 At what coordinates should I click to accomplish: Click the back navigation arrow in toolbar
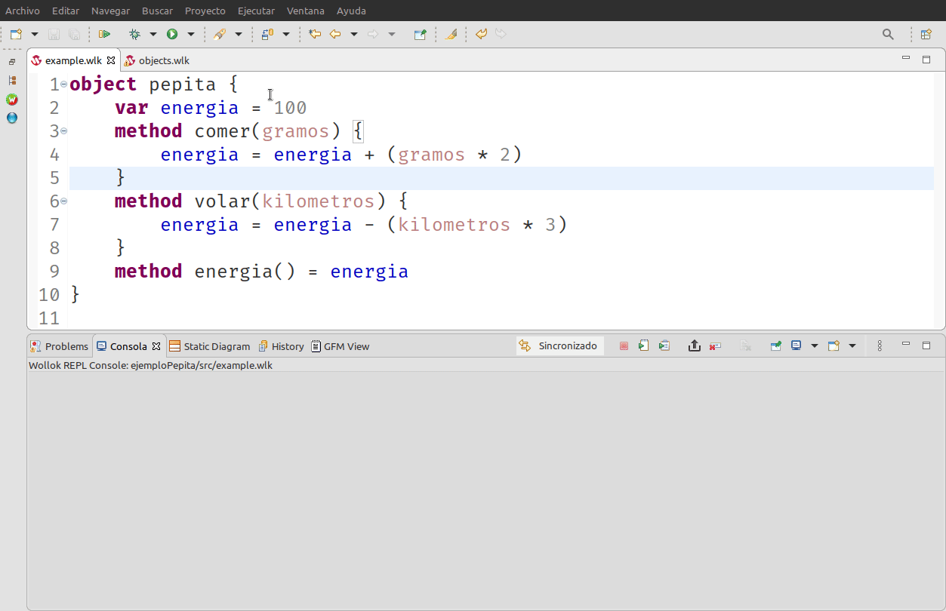(335, 34)
